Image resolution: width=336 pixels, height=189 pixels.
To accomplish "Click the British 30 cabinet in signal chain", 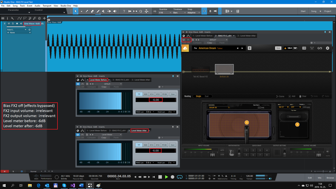I will [x=224, y=70].
